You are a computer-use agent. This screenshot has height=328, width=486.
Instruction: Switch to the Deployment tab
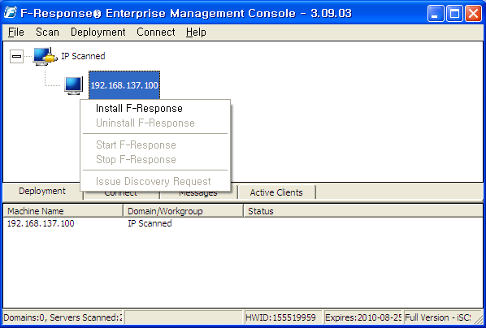[x=42, y=191]
